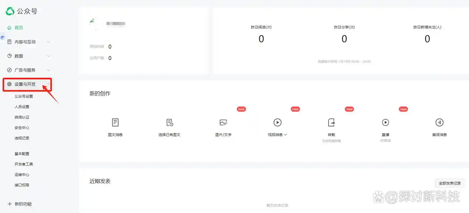Image resolution: width=469 pixels, height=213 pixels.
Task: Start 直播 via its icon
Action: pyautogui.click(x=386, y=122)
